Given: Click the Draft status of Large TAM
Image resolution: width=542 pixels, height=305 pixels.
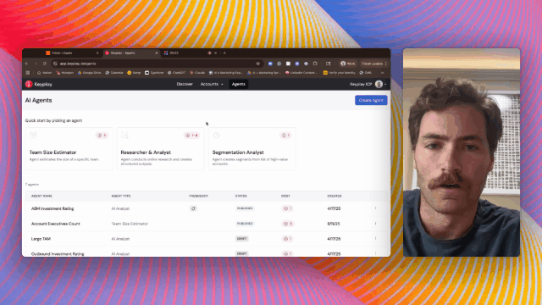Looking at the screenshot, I should point(241,239).
